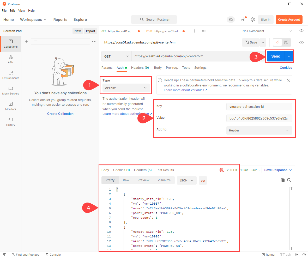
Task: Open the Monitors sidebar panel
Action: point(11,106)
